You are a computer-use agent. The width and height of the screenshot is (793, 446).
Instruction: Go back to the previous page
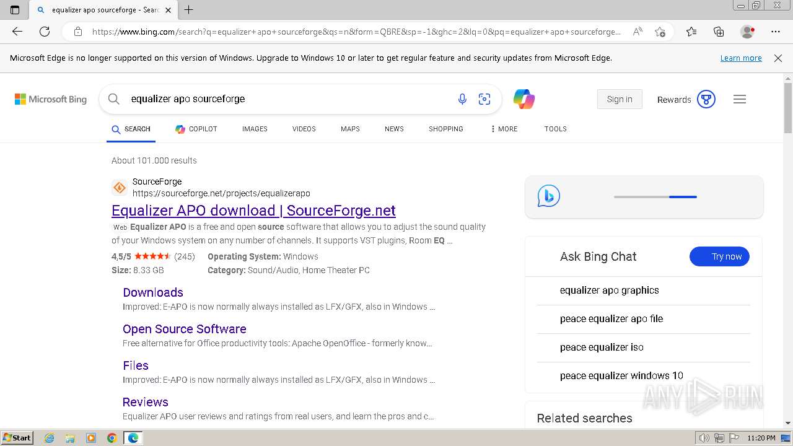(x=17, y=32)
